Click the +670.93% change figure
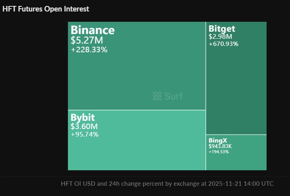 tap(223, 44)
